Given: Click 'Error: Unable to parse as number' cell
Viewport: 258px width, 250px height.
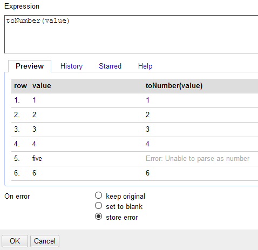Looking at the screenshot, I should [198, 159].
